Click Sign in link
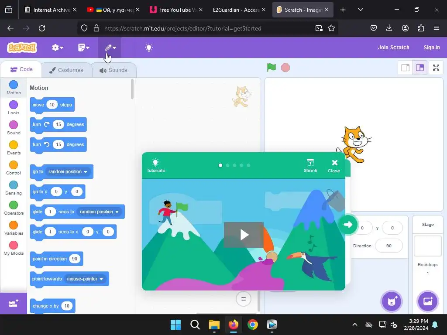Screen dimensions: 447x335 click(x=432, y=48)
